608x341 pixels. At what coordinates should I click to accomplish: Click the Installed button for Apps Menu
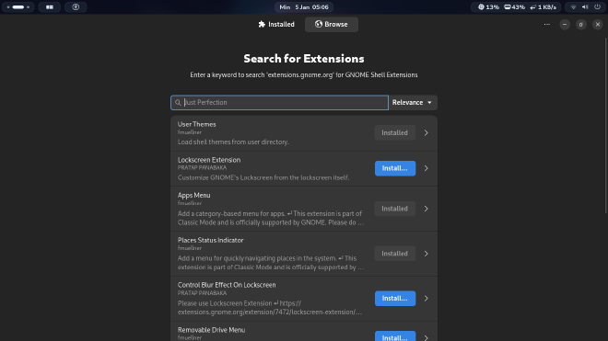pos(394,209)
